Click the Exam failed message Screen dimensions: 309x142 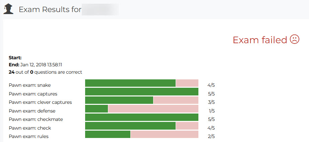260,40
